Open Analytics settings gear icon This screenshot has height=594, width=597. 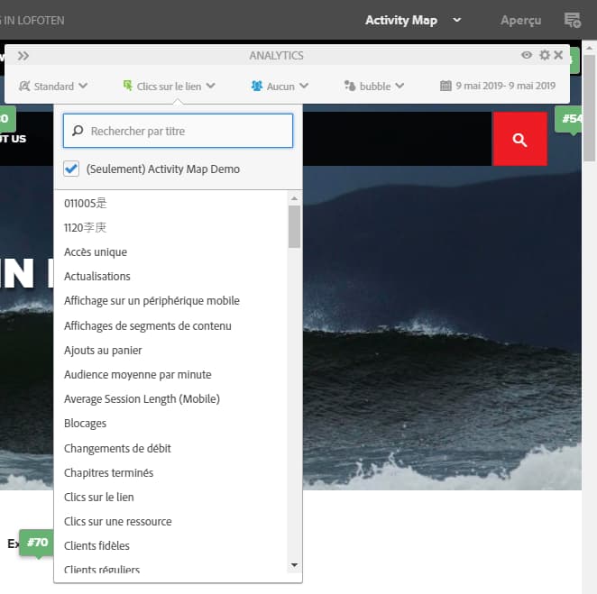tap(545, 55)
